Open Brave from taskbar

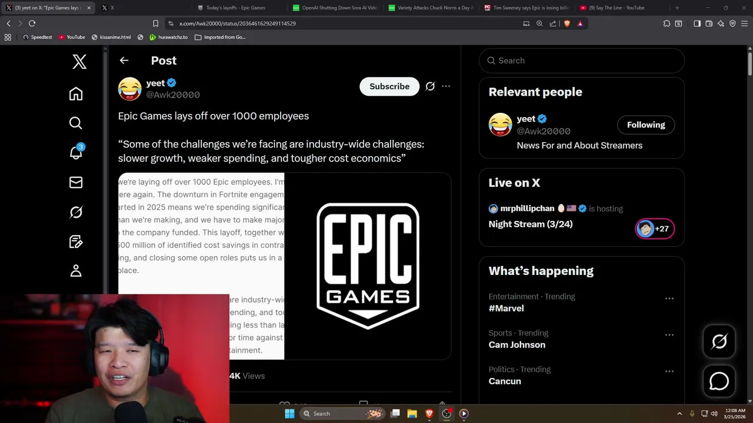(429, 414)
